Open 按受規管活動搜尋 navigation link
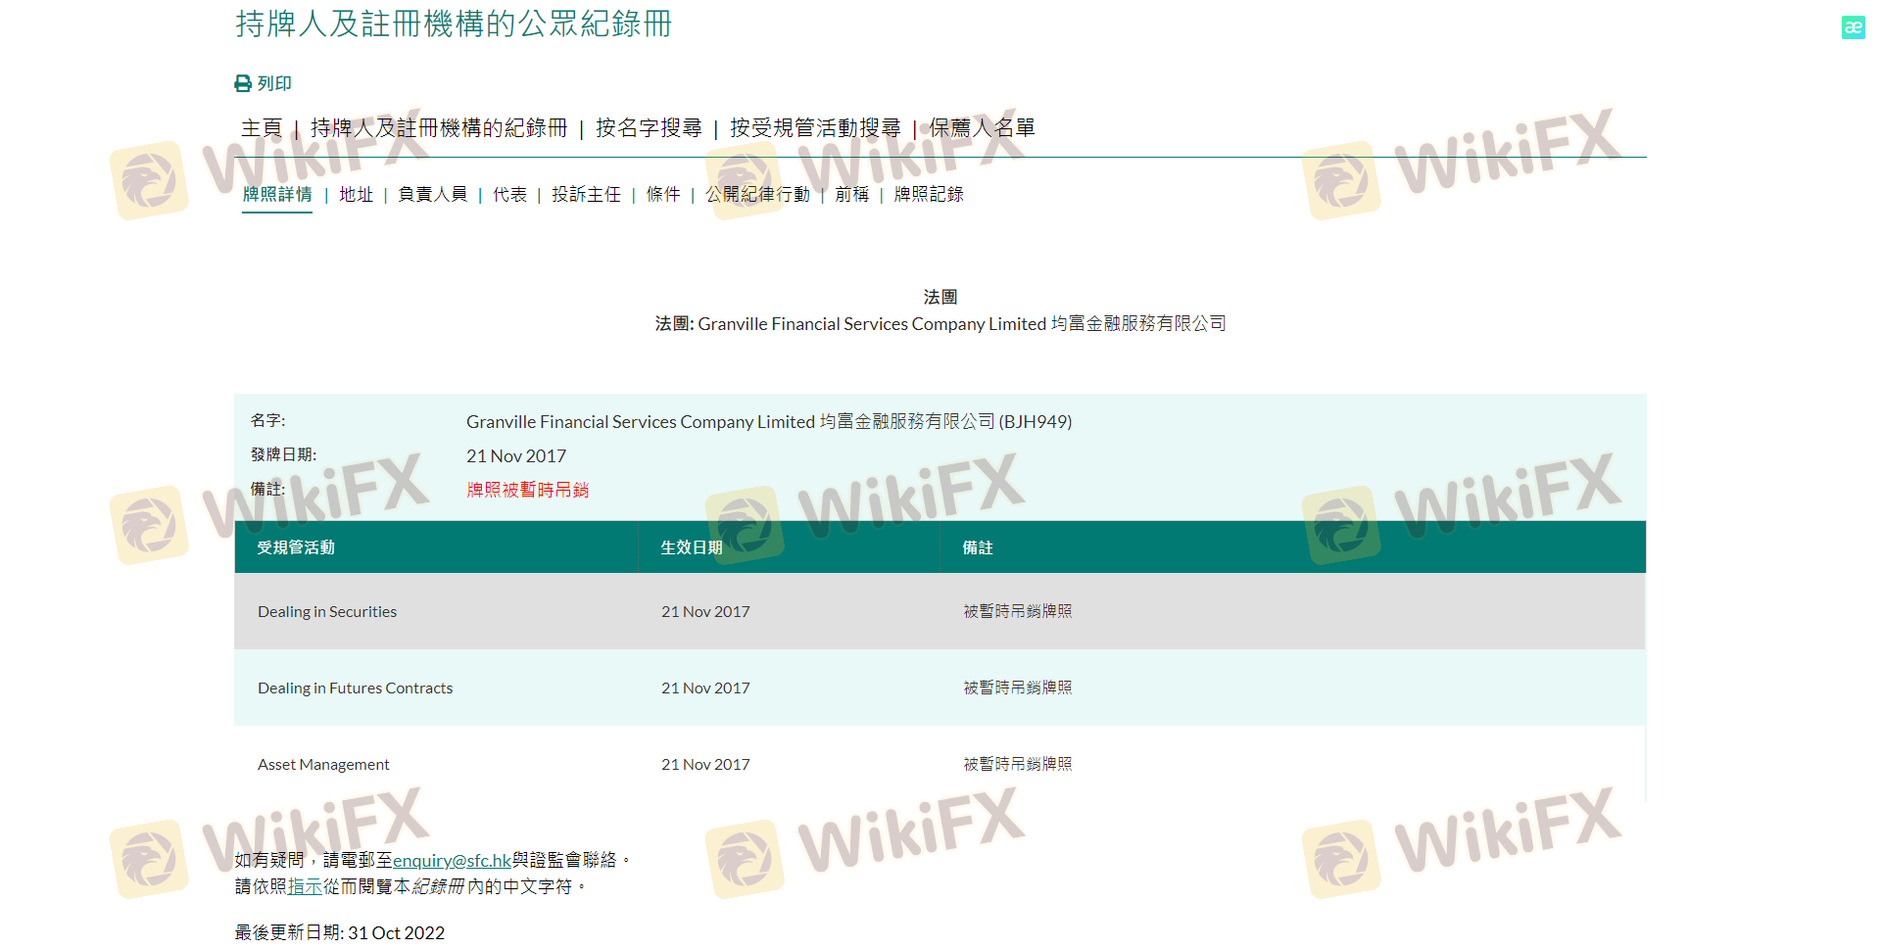 pos(815,128)
